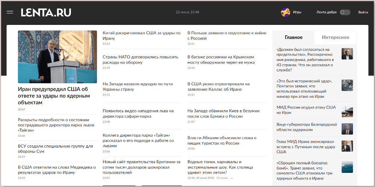Open Вице-губернатора Белгородской области задержали story
Viewport: 375px width, 187px height.
tap(307, 127)
